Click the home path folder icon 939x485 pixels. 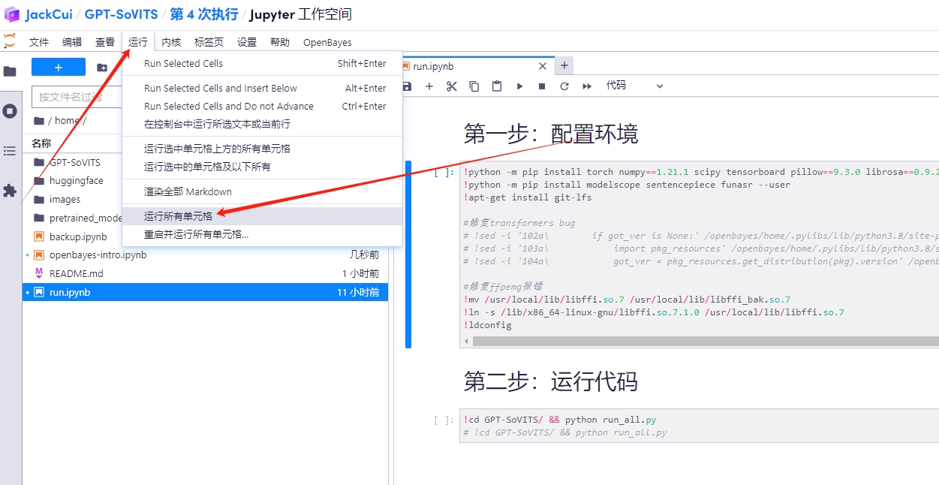pyautogui.click(x=38, y=121)
